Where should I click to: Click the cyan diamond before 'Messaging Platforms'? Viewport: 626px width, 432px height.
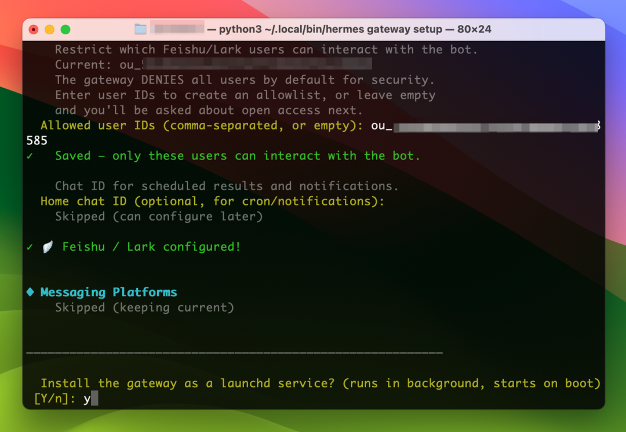(x=30, y=292)
